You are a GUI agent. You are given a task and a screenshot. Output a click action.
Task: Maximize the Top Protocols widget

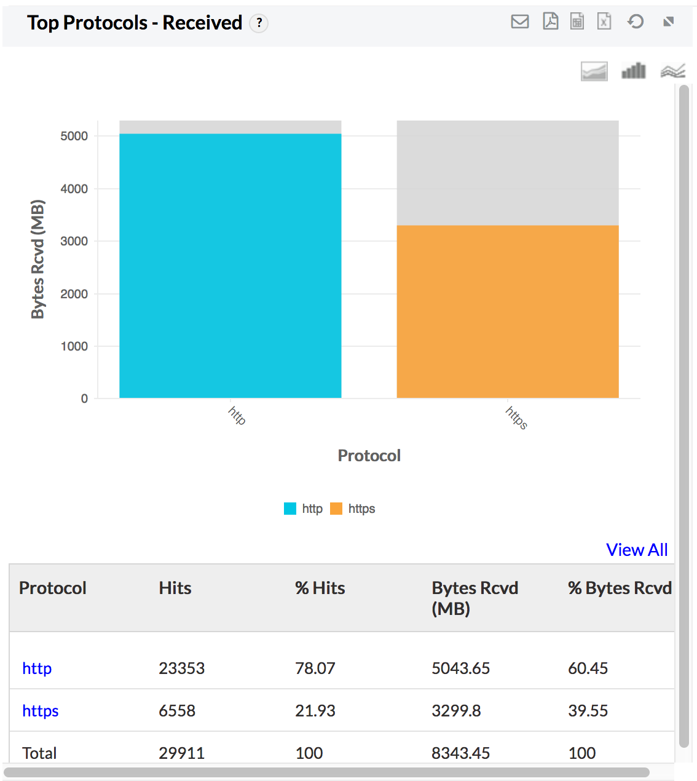coord(669,22)
